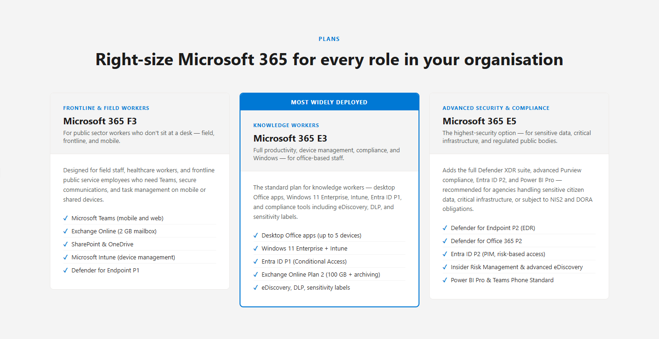
Task: Click "Power BI Pro & Teams Phone Standard" text
Action: click(502, 280)
